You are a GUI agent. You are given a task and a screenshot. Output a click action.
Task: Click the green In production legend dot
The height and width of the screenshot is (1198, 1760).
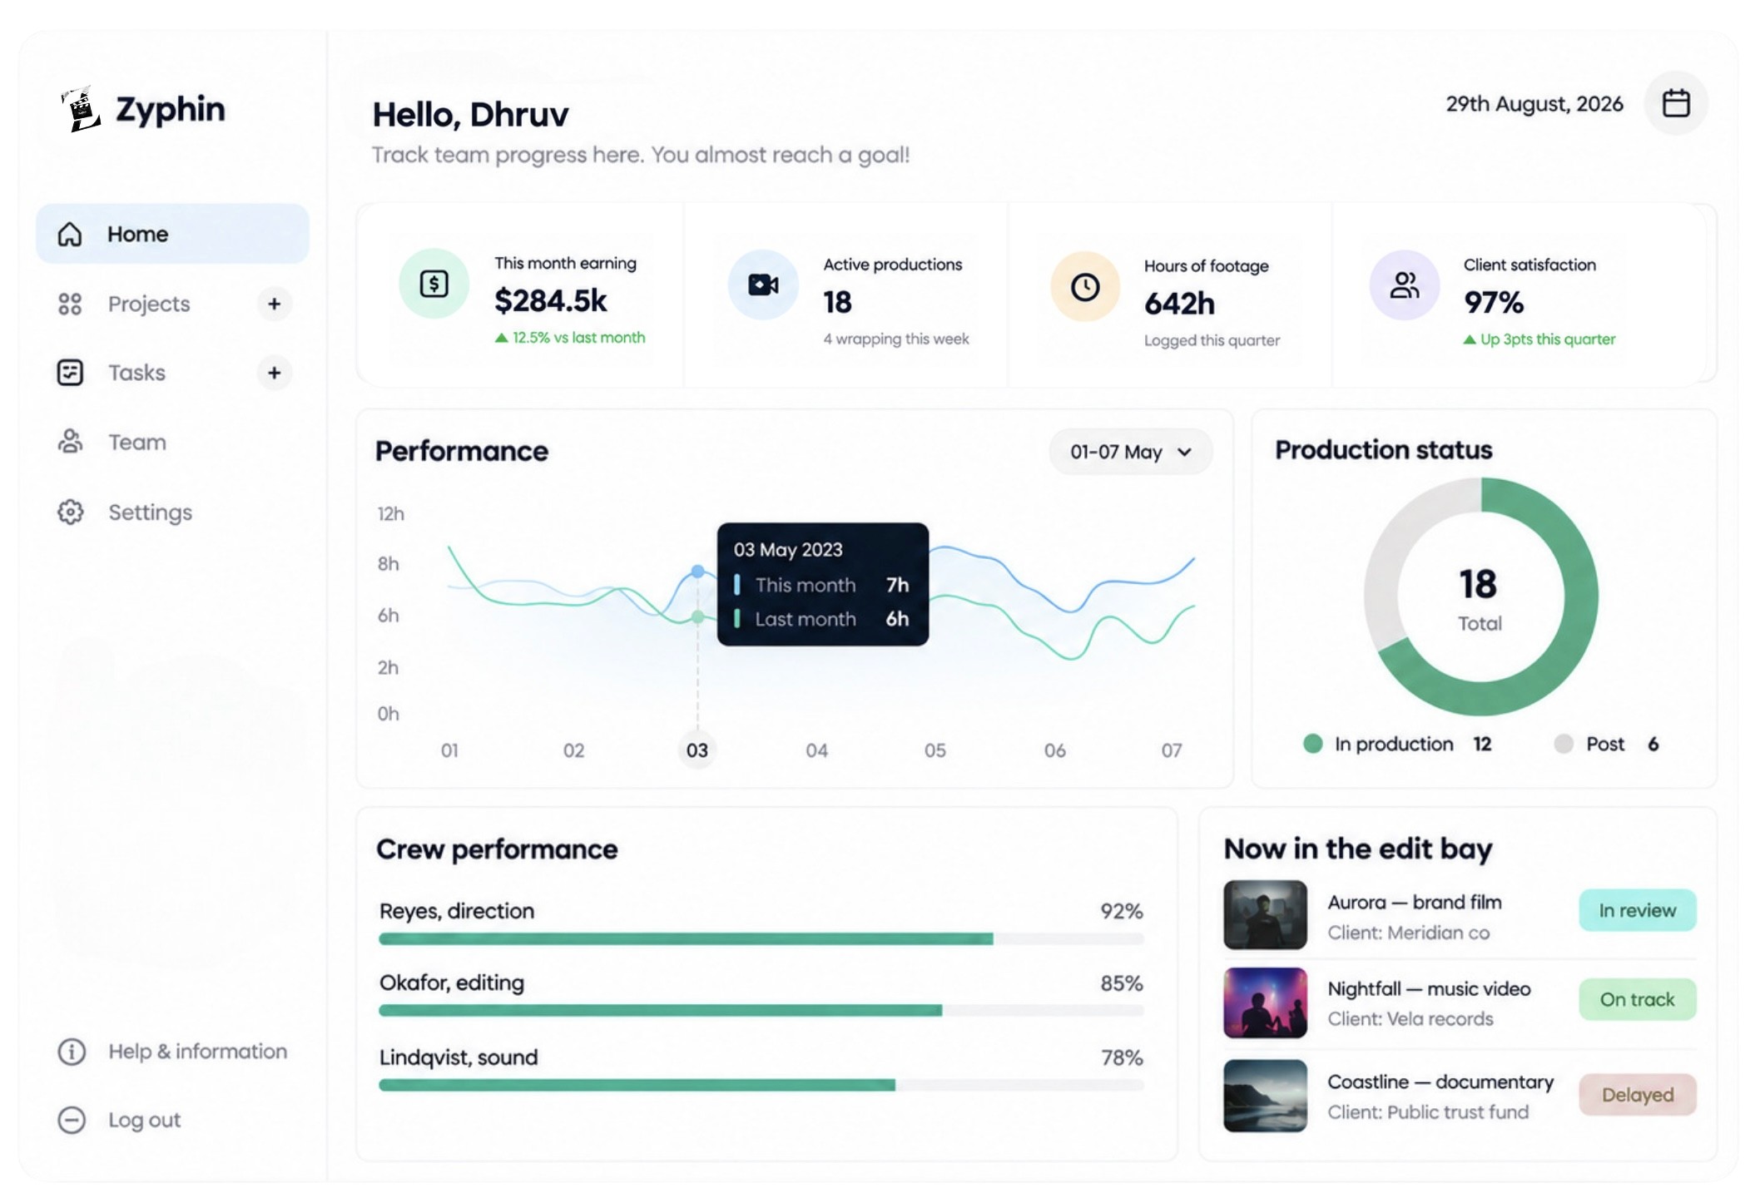pyautogui.click(x=1313, y=744)
